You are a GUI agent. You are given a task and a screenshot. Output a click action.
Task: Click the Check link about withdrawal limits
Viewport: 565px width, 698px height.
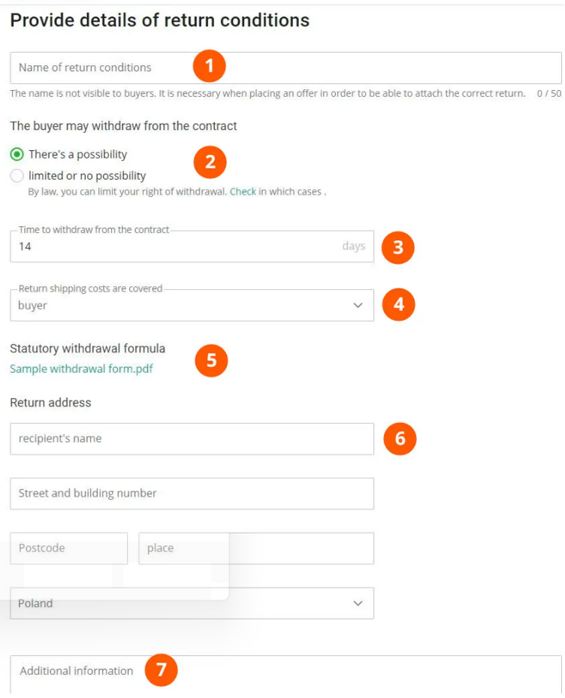[x=243, y=192]
